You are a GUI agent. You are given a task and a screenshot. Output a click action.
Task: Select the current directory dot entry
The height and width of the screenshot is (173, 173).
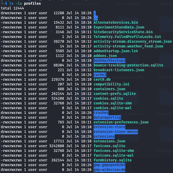(x=95, y=13)
